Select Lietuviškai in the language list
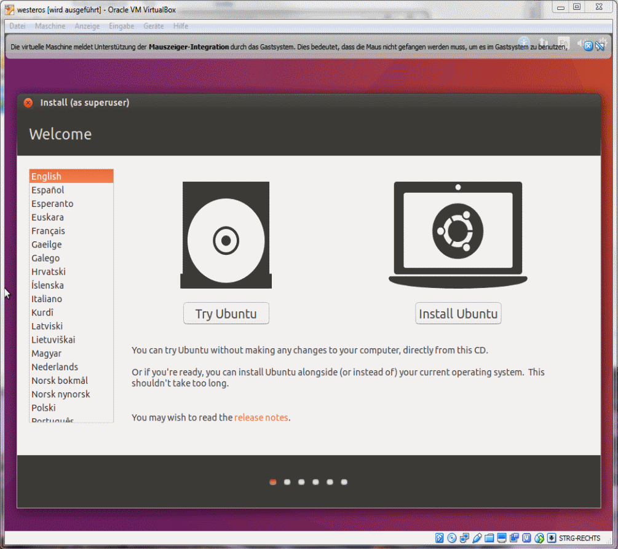618x549 pixels. tap(71, 340)
